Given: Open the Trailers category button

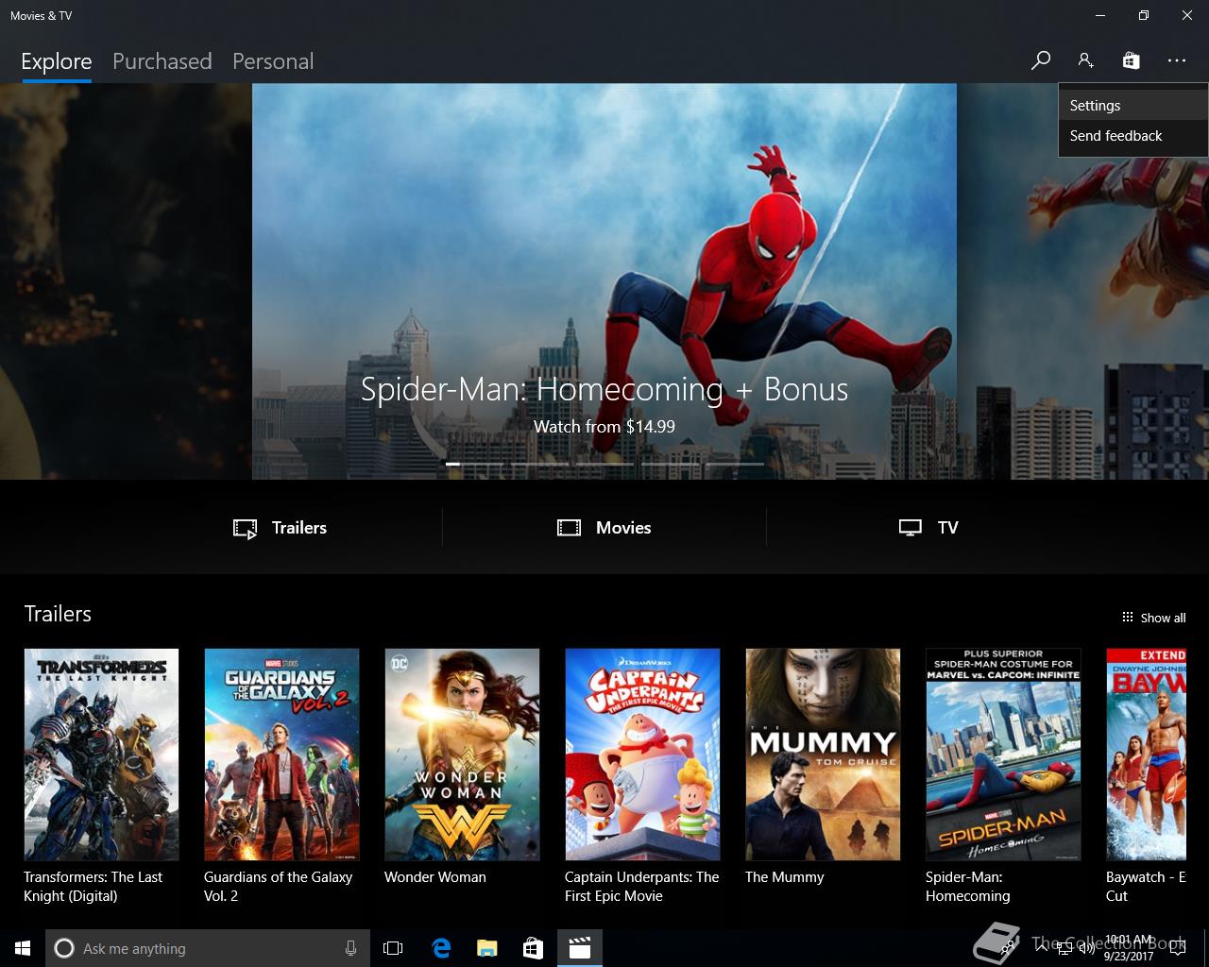Looking at the screenshot, I should tap(281, 528).
